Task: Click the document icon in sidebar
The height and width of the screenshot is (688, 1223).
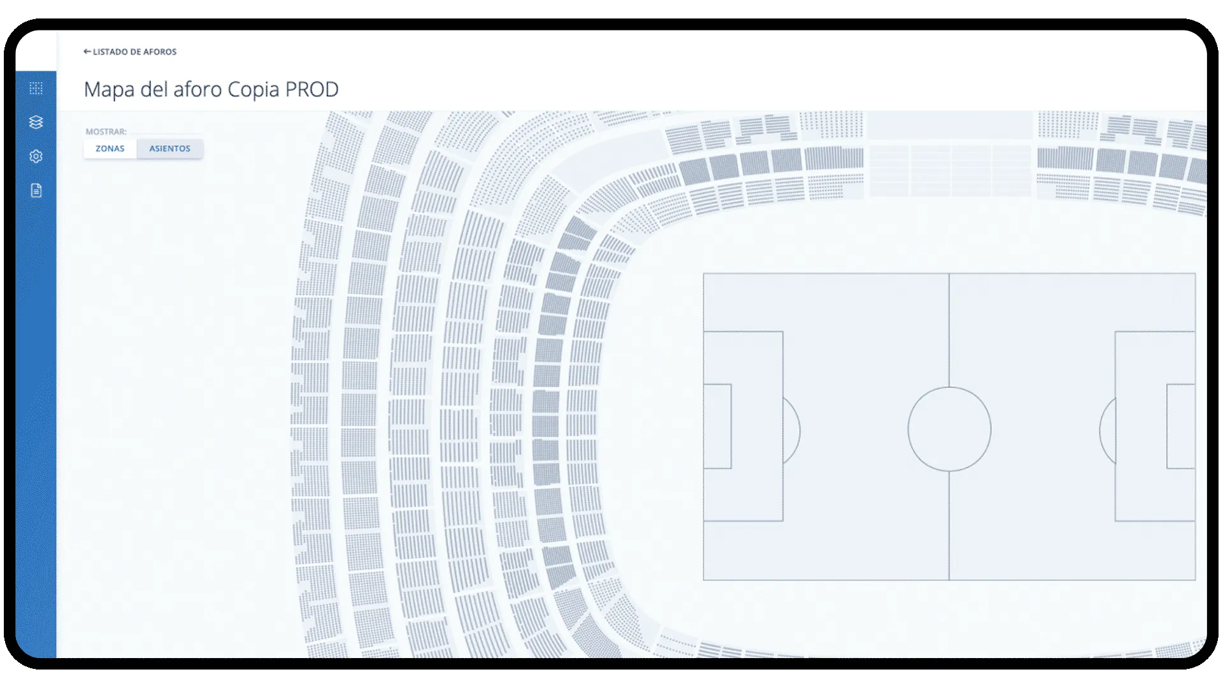Action: pos(36,190)
